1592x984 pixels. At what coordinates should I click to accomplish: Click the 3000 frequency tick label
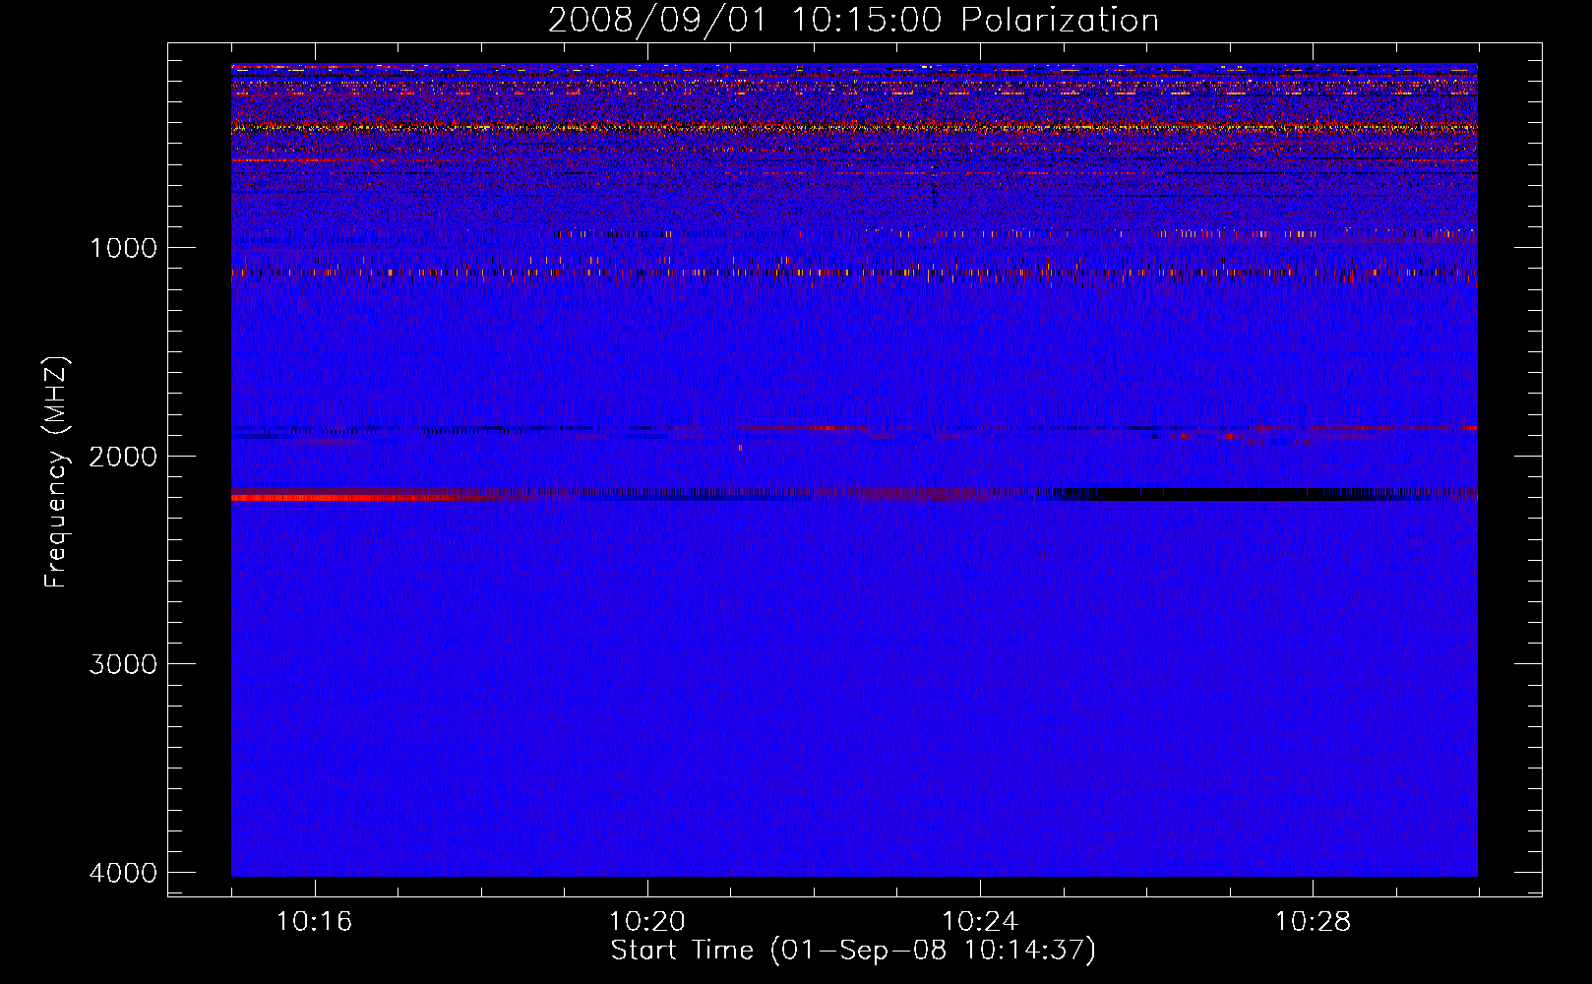point(123,664)
